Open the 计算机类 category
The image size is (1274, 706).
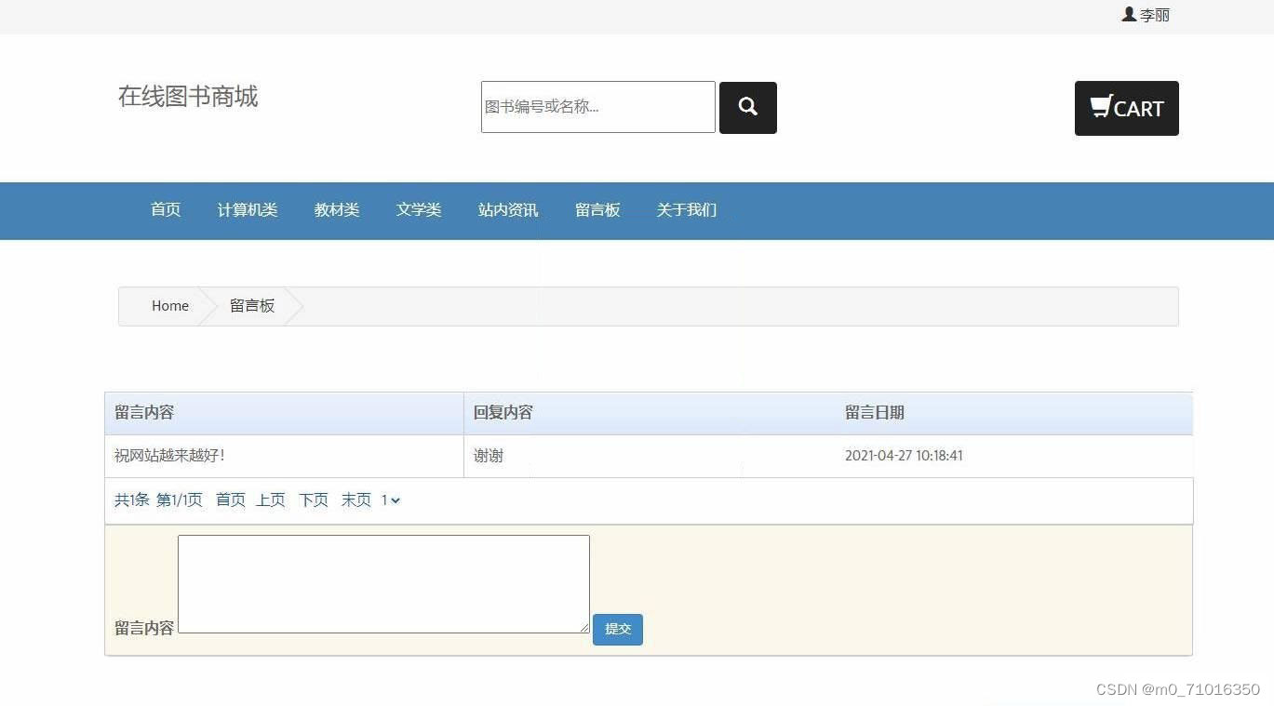(247, 210)
